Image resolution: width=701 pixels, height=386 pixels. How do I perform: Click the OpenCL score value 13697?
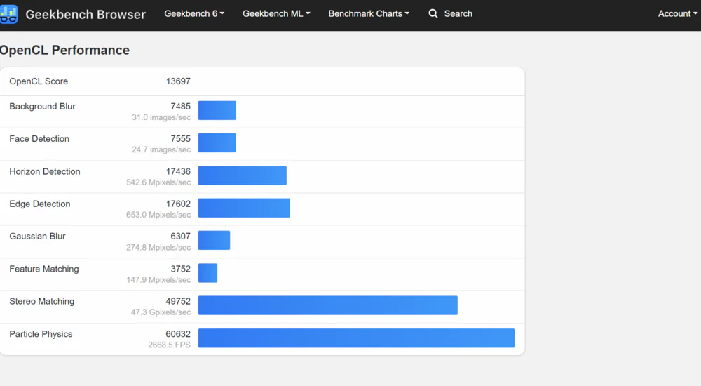(x=178, y=81)
